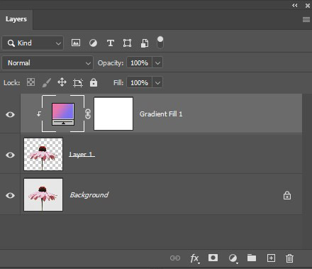Viewport: 312px width, 269px height.
Task: Hide Layer 1 visibility eye
Action: [10, 155]
